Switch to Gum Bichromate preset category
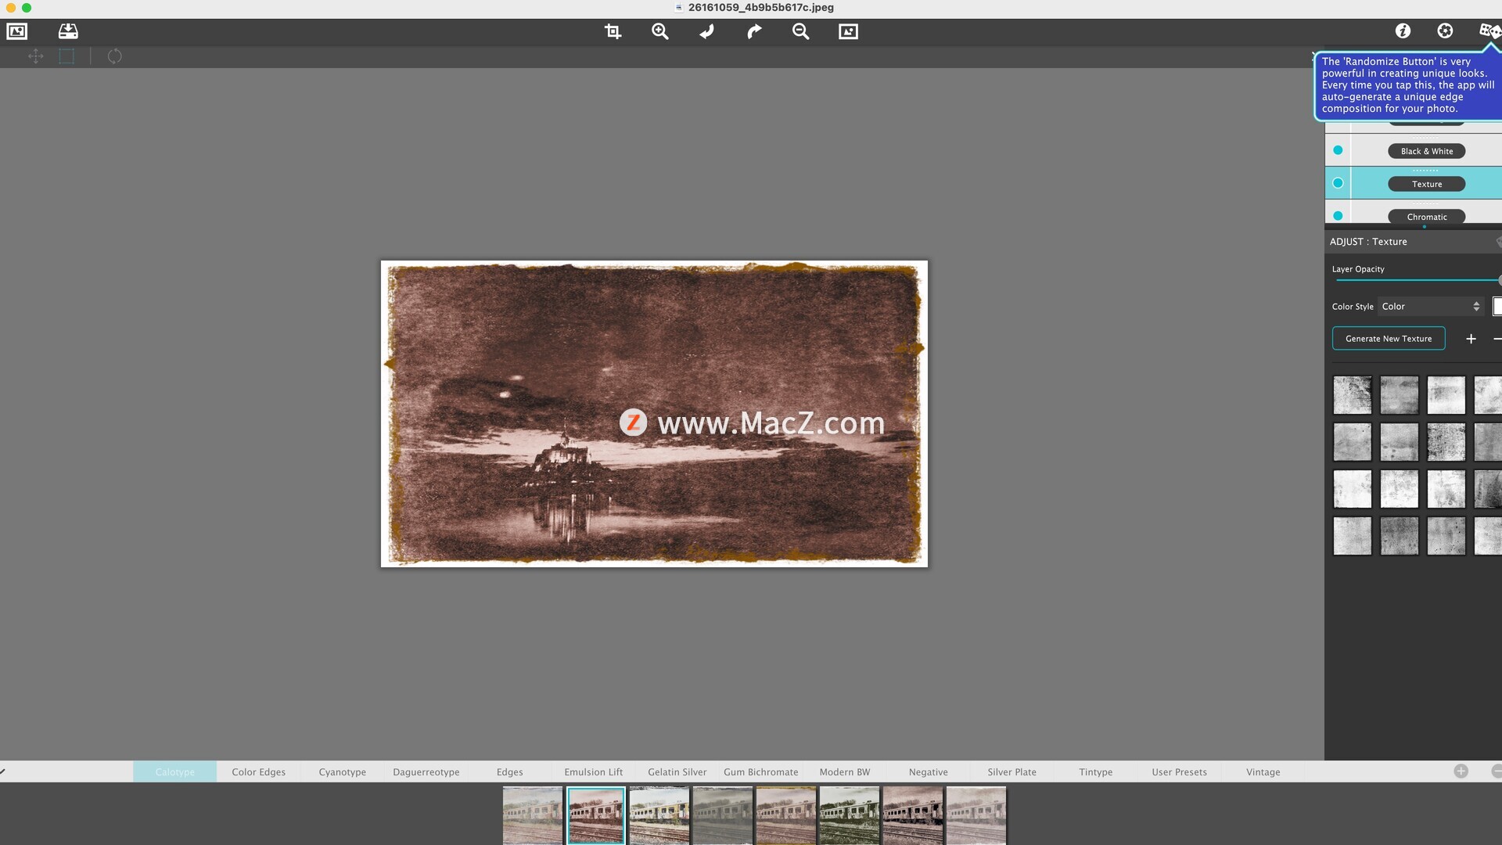 (x=760, y=772)
